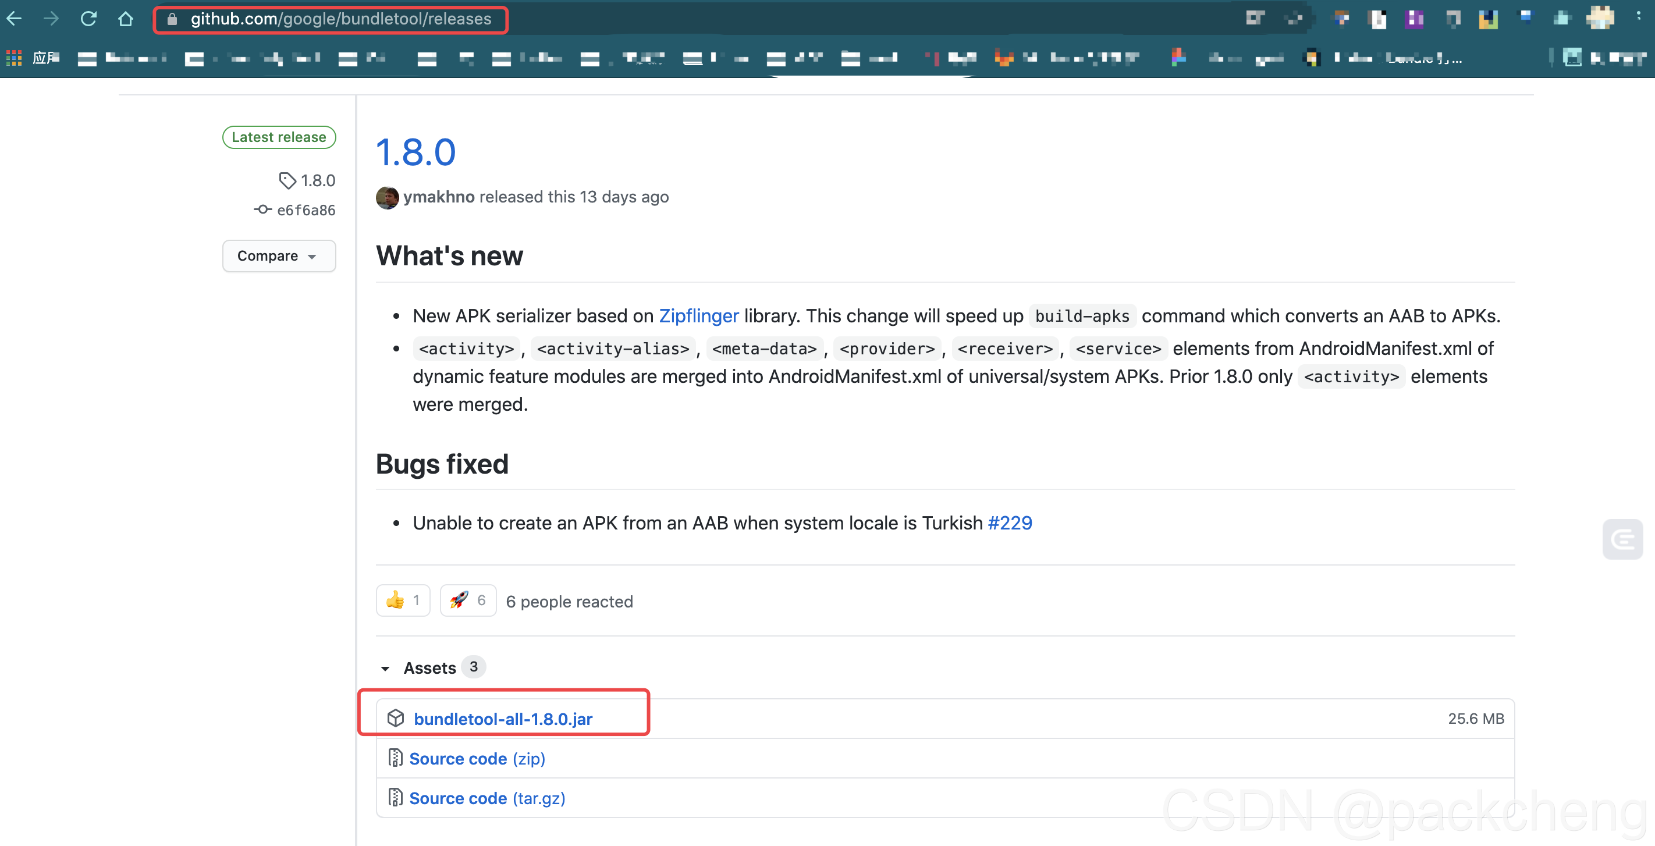Click the address bar URL field
Image resolution: width=1655 pixels, height=846 pixels.
(340, 19)
